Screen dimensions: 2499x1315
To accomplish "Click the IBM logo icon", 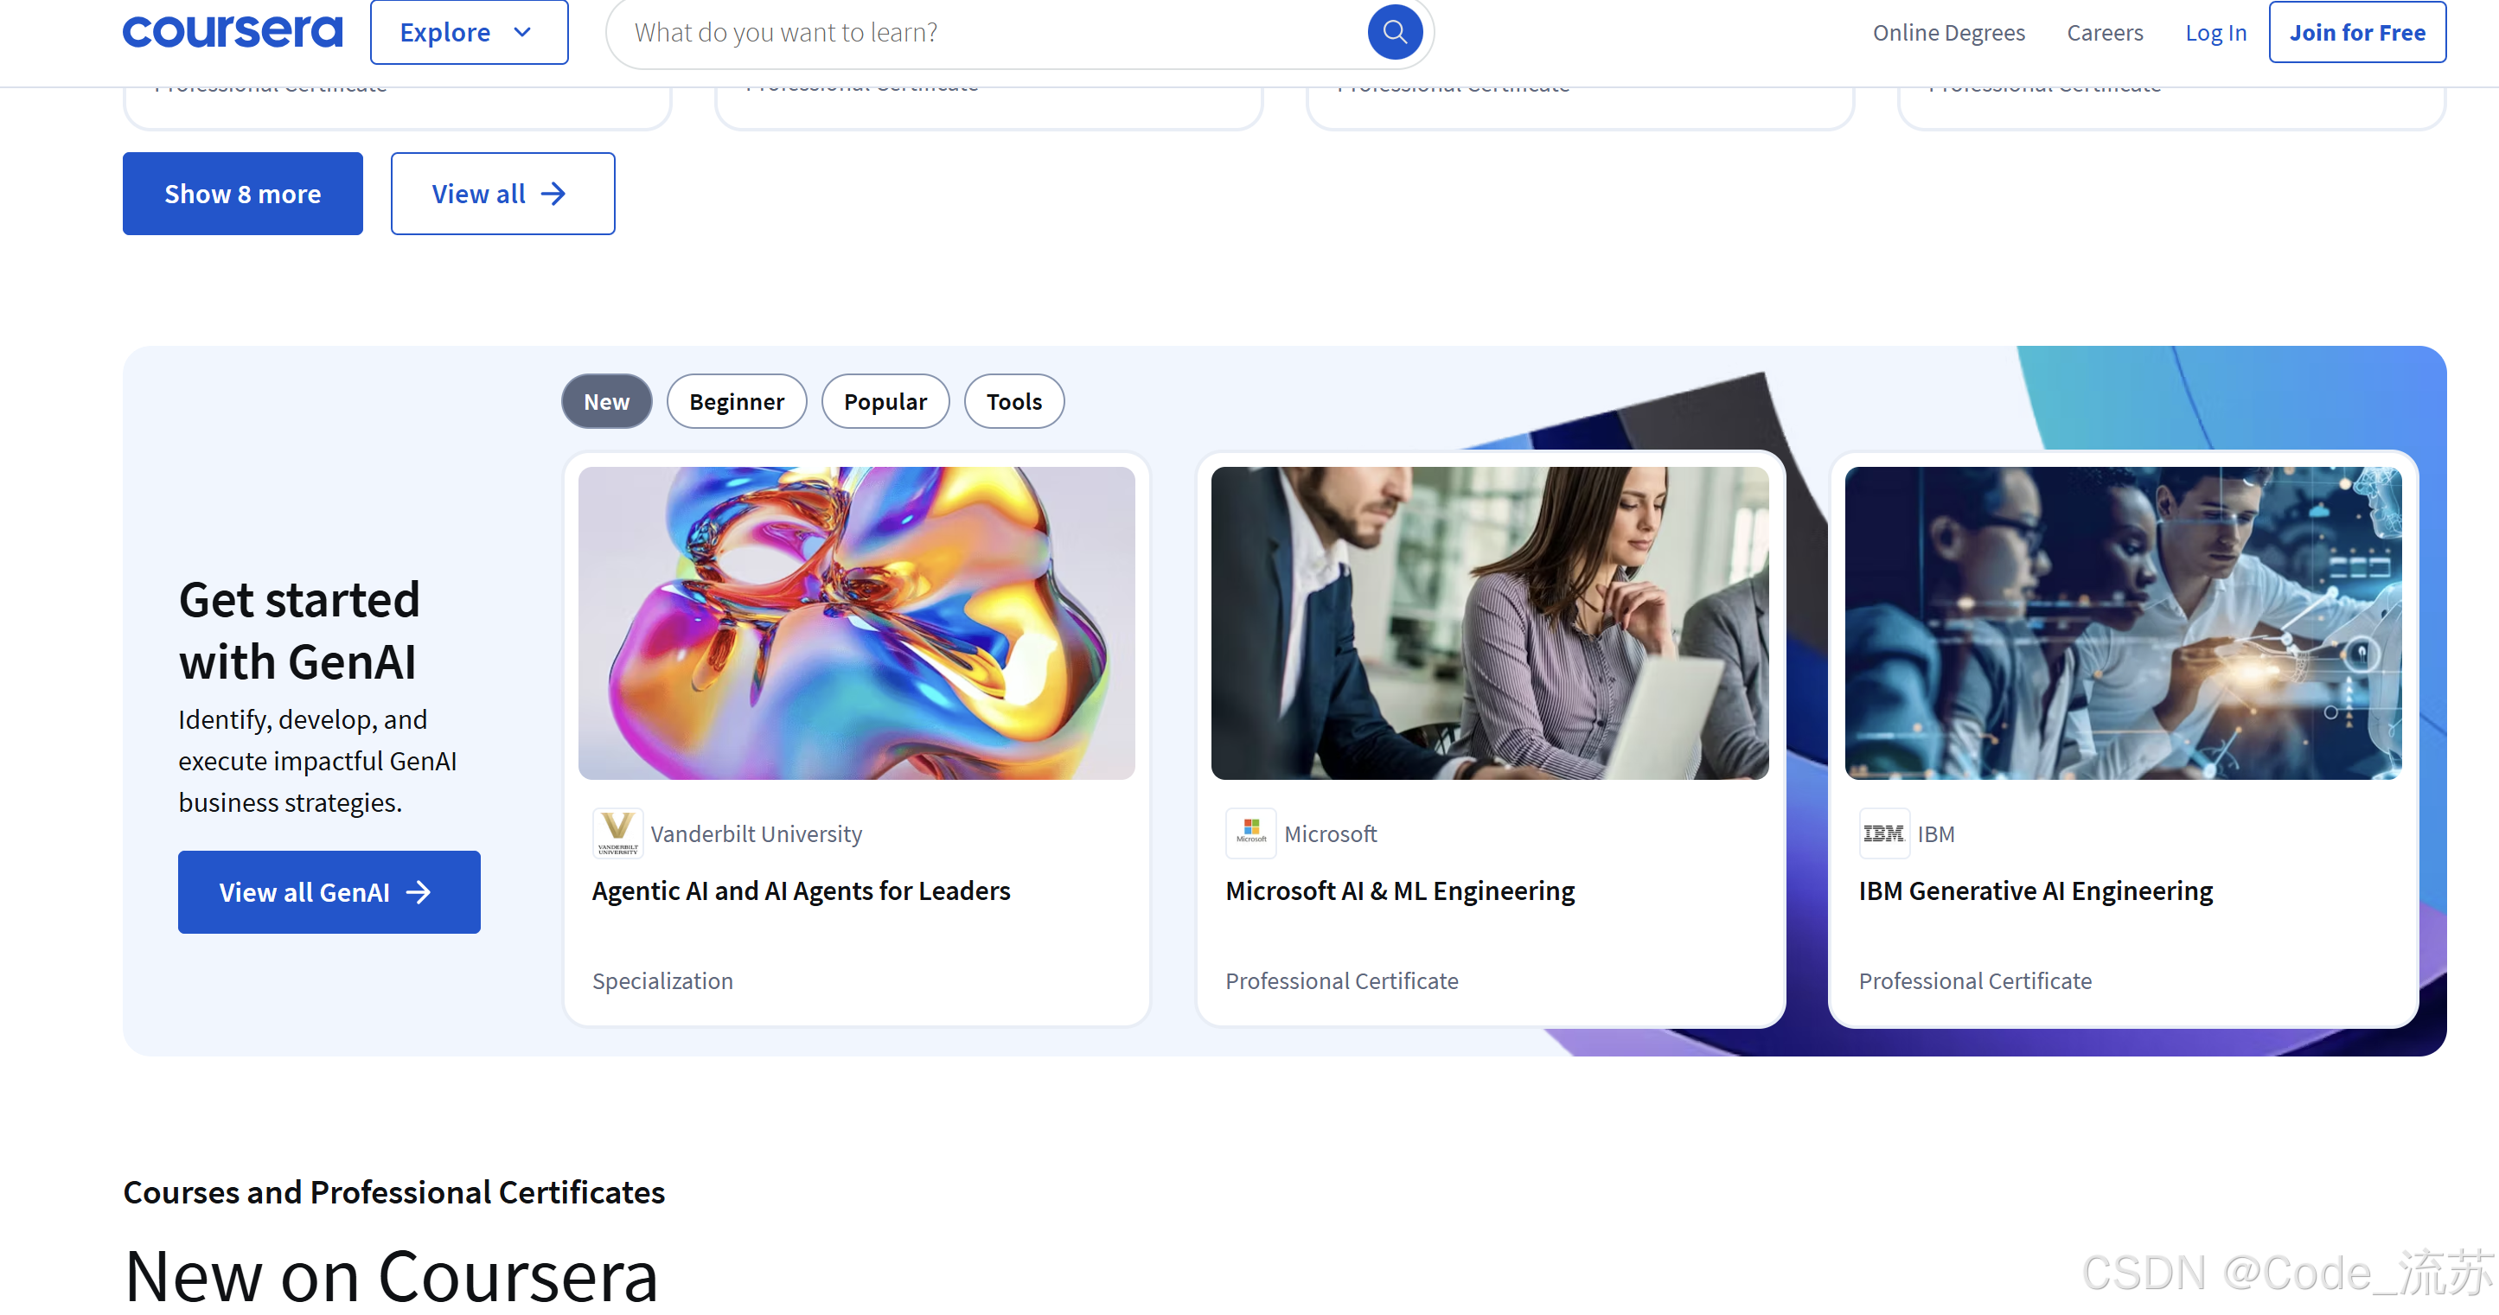I will 1883,833.
